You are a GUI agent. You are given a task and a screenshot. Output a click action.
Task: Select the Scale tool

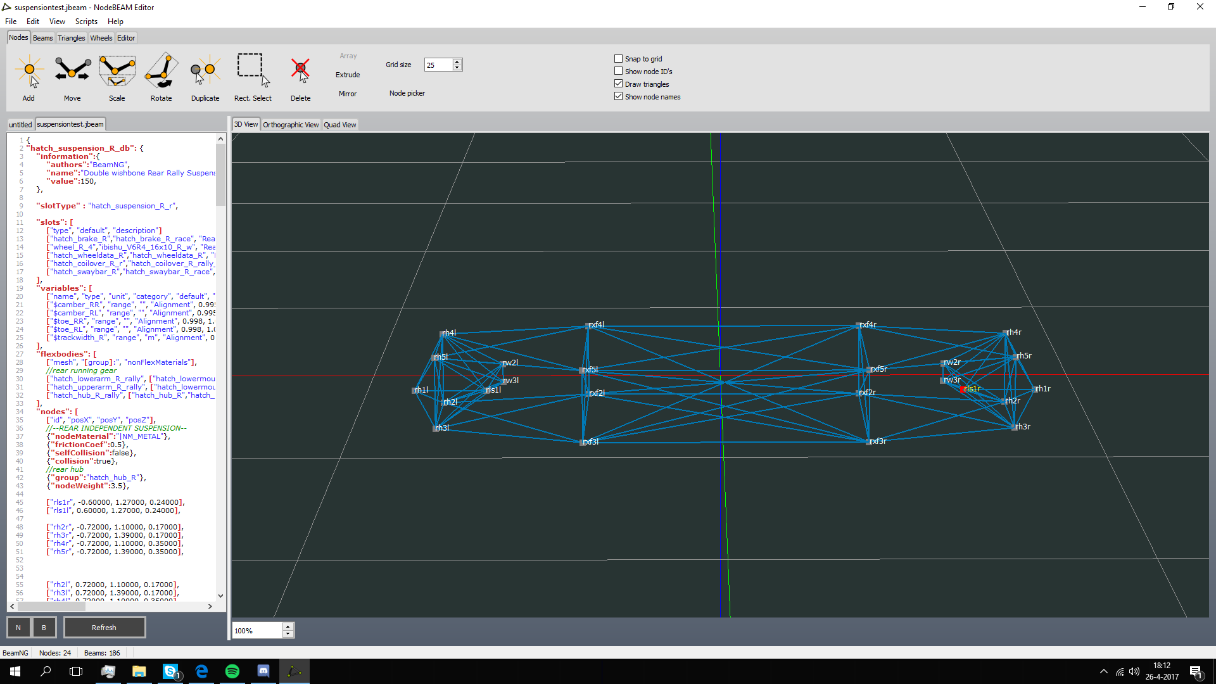tap(117, 77)
